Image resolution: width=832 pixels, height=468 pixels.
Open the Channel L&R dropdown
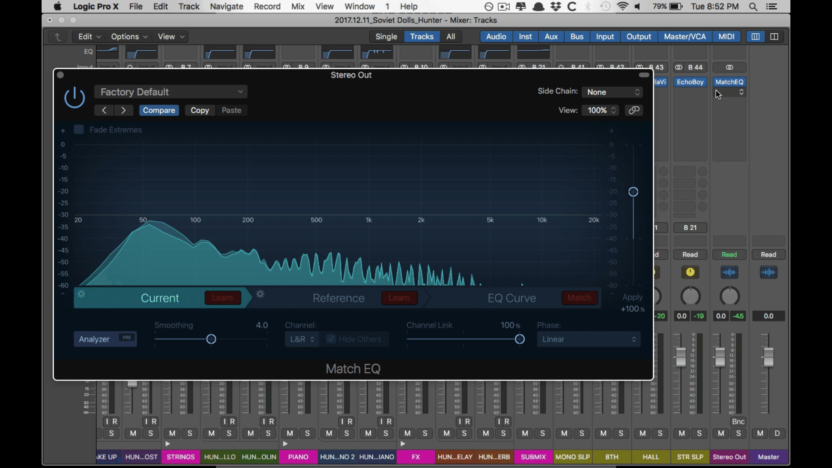click(302, 339)
